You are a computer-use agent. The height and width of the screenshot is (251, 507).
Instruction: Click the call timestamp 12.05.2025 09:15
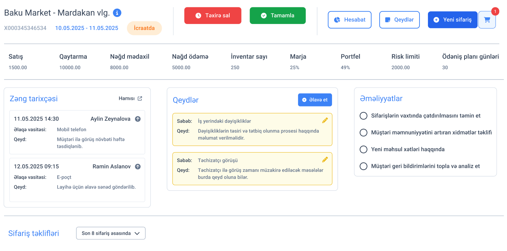pos(36,167)
